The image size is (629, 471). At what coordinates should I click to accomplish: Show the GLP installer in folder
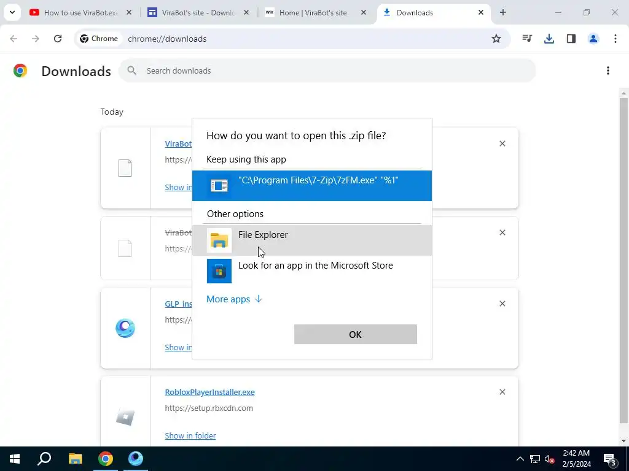point(178,348)
